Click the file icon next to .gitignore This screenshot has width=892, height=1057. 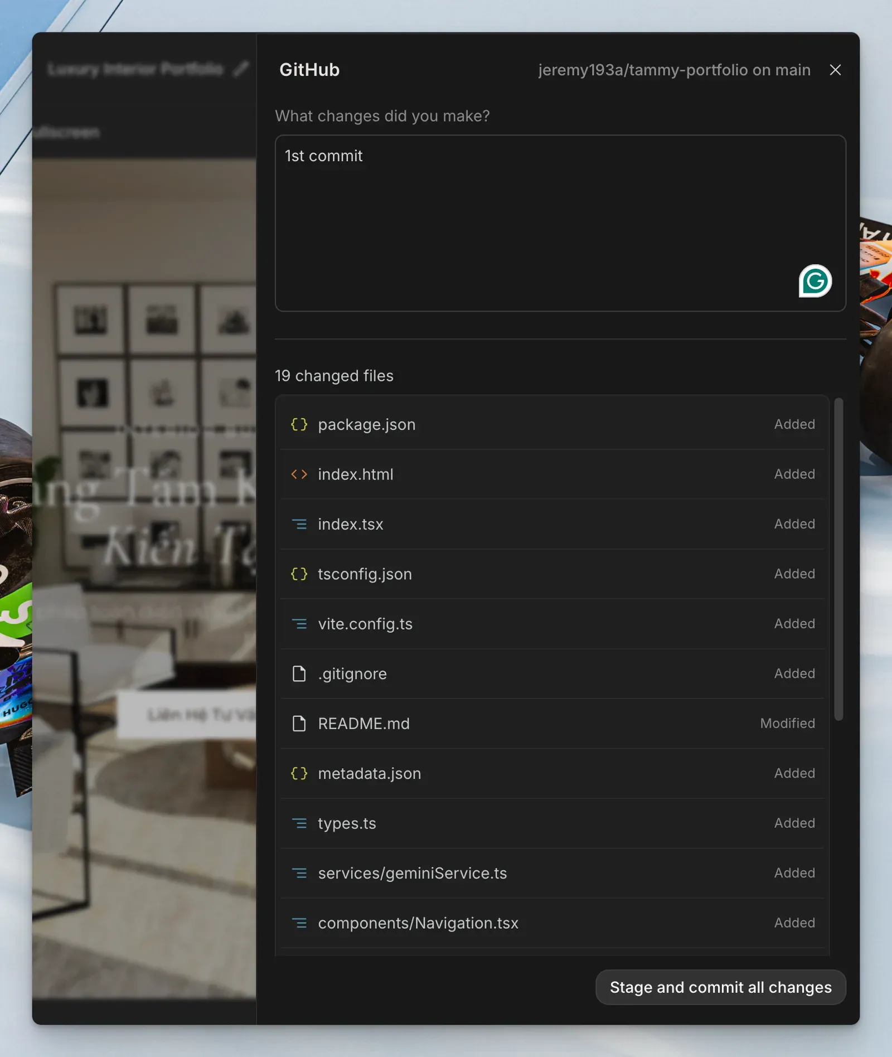click(x=299, y=673)
